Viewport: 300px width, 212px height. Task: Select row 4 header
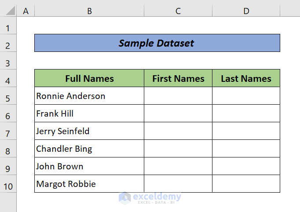8,80
